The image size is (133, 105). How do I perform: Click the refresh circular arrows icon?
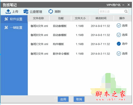51,12
